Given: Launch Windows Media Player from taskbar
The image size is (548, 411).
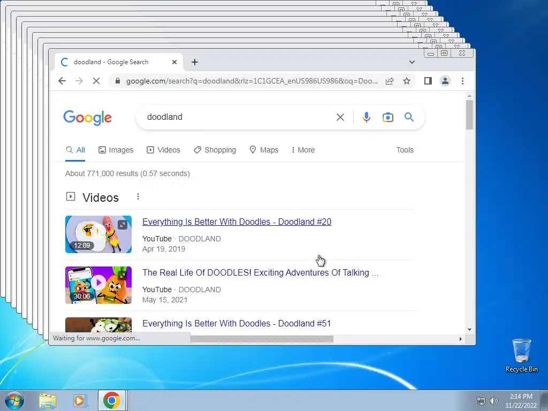Looking at the screenshot, I should (x=80, y=401).
